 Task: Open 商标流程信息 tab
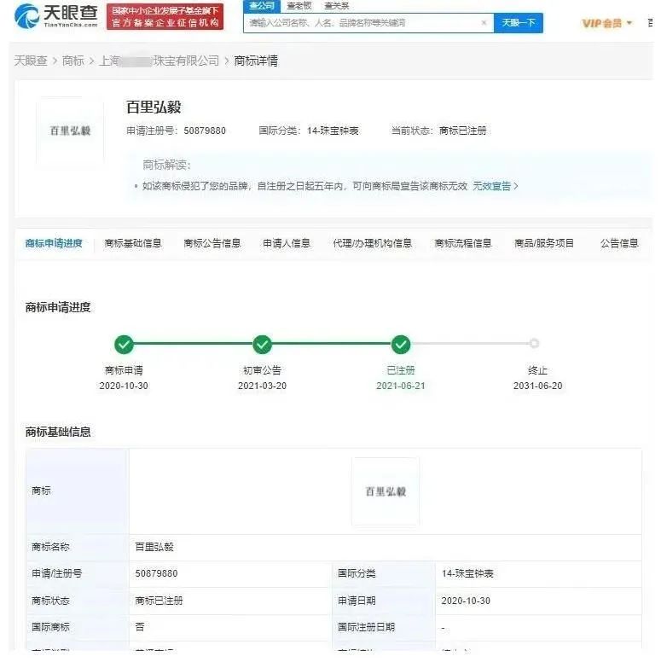tap(463, 243)
